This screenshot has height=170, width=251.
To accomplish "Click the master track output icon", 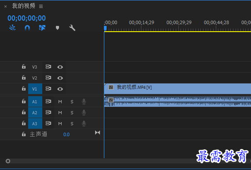I will click(x=97, y=133).
